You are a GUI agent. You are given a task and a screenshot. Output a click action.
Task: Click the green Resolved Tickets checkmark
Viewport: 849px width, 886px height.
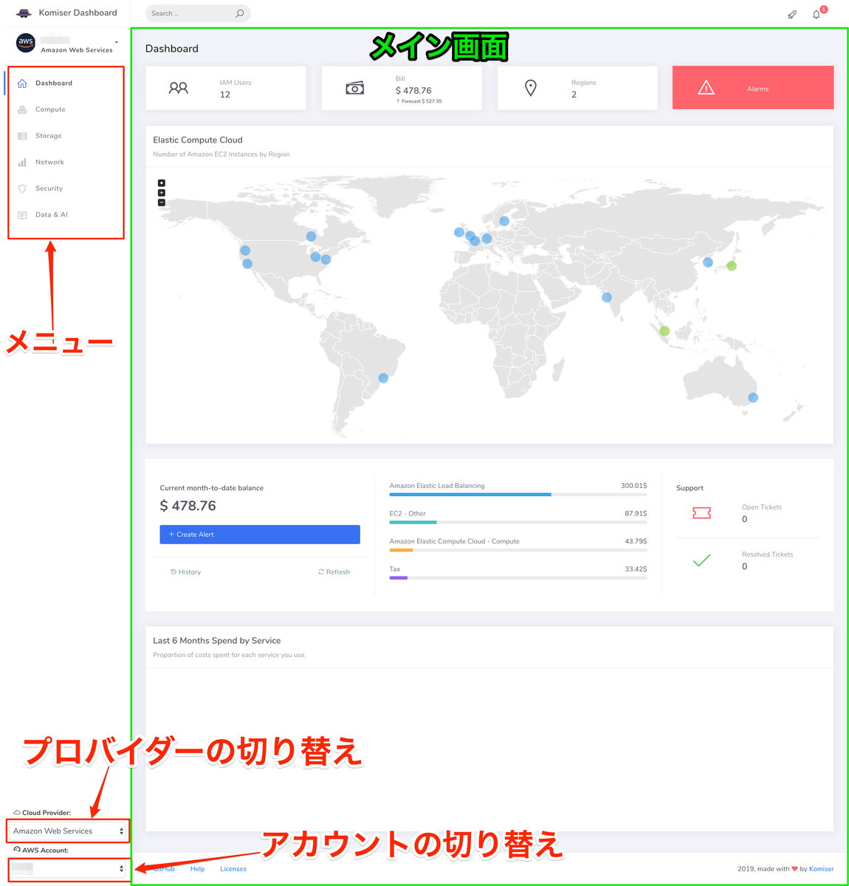click(702, 560)
